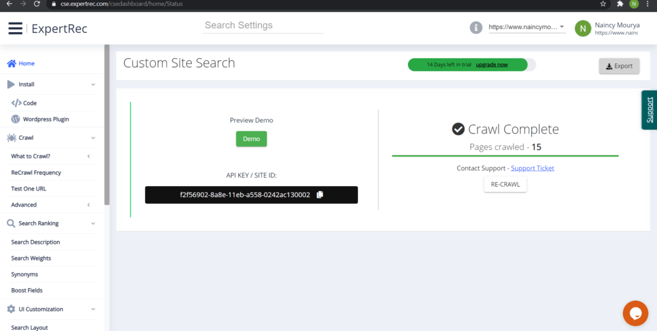This screenshot has height=331, width=657.
Task: Open browser extensions puzzle icon
Action: pyautogui.click(x=620, y=4)
